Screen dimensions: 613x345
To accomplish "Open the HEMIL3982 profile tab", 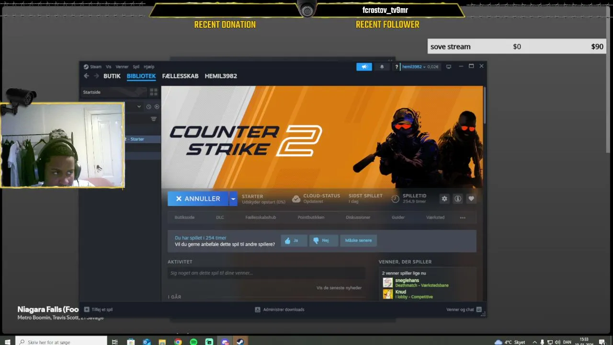I will pyautogui.click(x=221, y=76).
